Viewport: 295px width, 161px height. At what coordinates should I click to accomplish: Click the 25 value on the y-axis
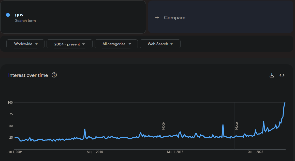pos(11,138)
